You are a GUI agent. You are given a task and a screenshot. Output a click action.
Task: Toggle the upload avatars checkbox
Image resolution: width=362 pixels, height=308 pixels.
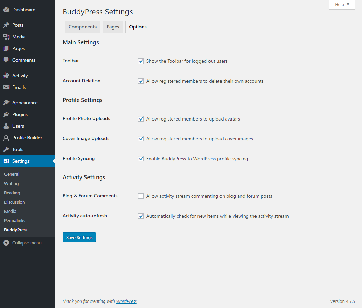[x=141, y=119]
